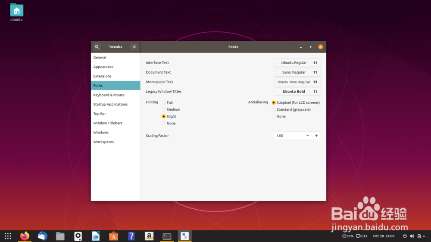431x242 pixels.
Task: Open the system menu arrow in the tray
Action: click(x=424, y=236)
